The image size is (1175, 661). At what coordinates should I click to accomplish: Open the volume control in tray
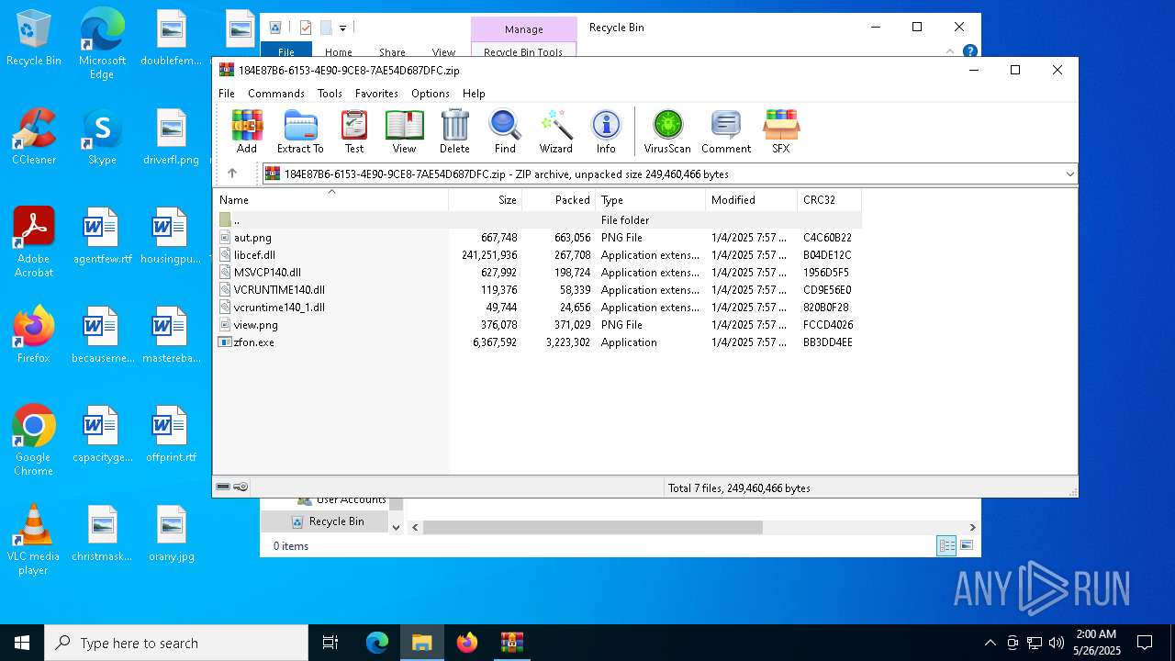[x=1057, y=643]
